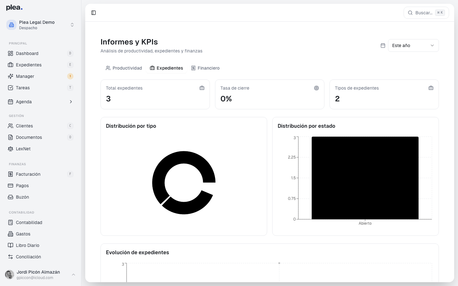Switch to the Productividad tab

(x=124, y=68)
